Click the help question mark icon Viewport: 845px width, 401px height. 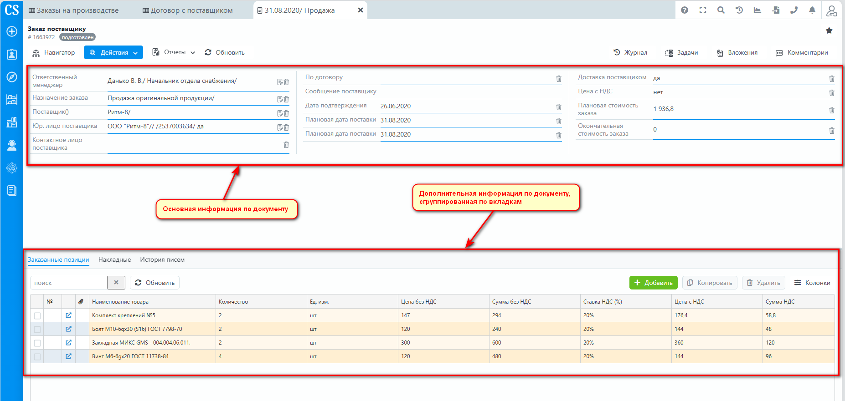[685, 10]
